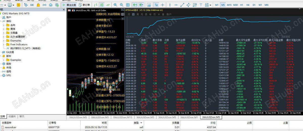Toggle chart auto-scroll to latest bar
The height and width of the screenshot is (131, 303).
coord(135,5)
